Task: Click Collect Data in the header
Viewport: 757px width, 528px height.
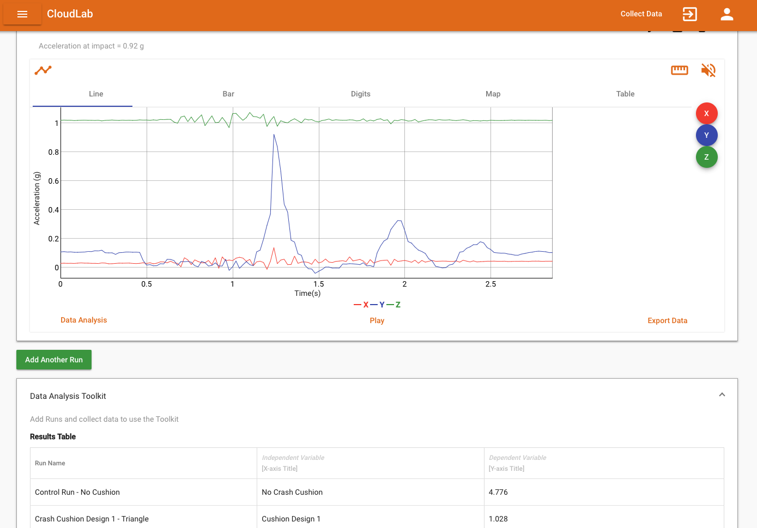Action: click(641, 14)
